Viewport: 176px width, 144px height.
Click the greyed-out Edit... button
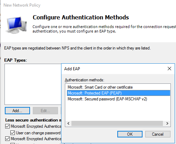(x=45, y=111)
